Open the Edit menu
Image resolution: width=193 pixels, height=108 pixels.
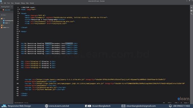(x=5, y=3)
